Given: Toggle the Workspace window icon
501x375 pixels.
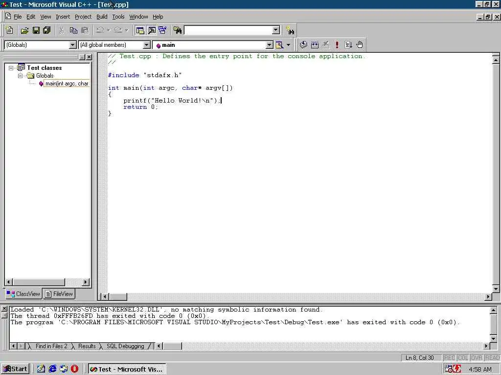Looking at the screenshot, I should (x=140, y=30).
